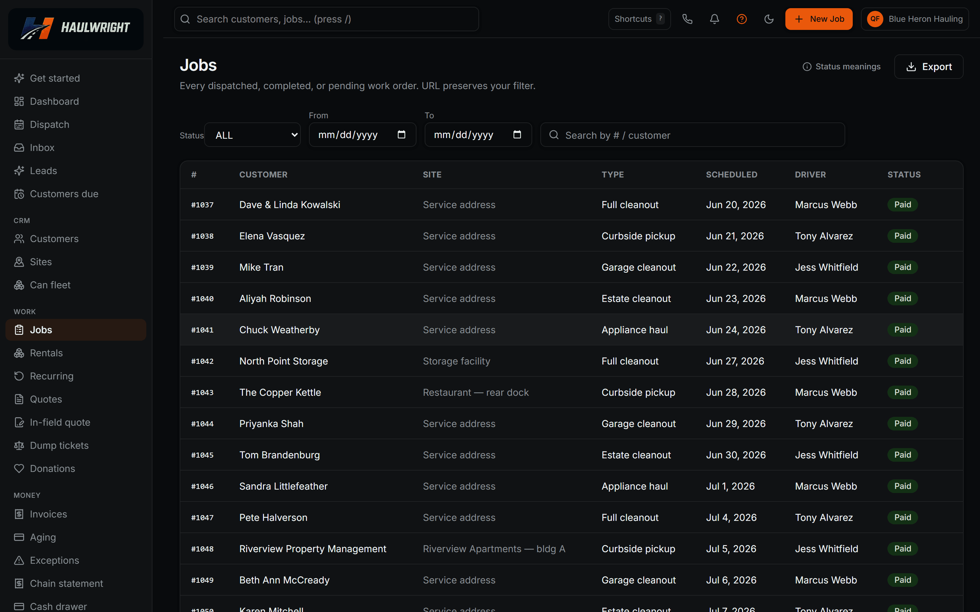Click the New Job button
This screenshot has width=980, height=612.
click(x=818, y=19)
